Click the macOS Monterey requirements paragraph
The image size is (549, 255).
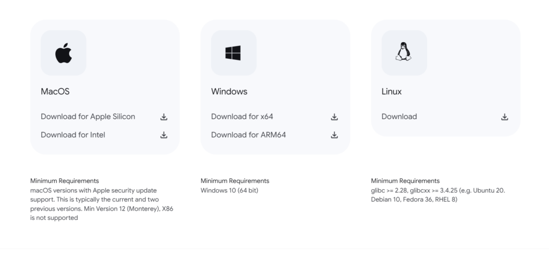[x=101, y=204]
